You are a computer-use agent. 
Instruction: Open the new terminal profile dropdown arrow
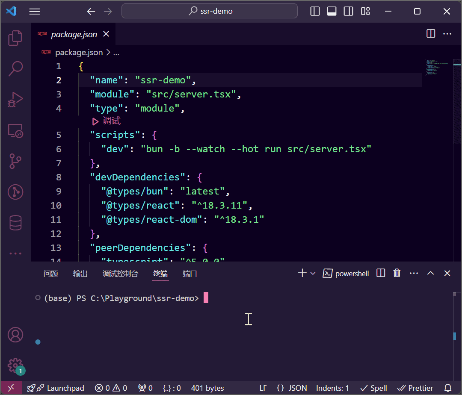coord(313,274)
